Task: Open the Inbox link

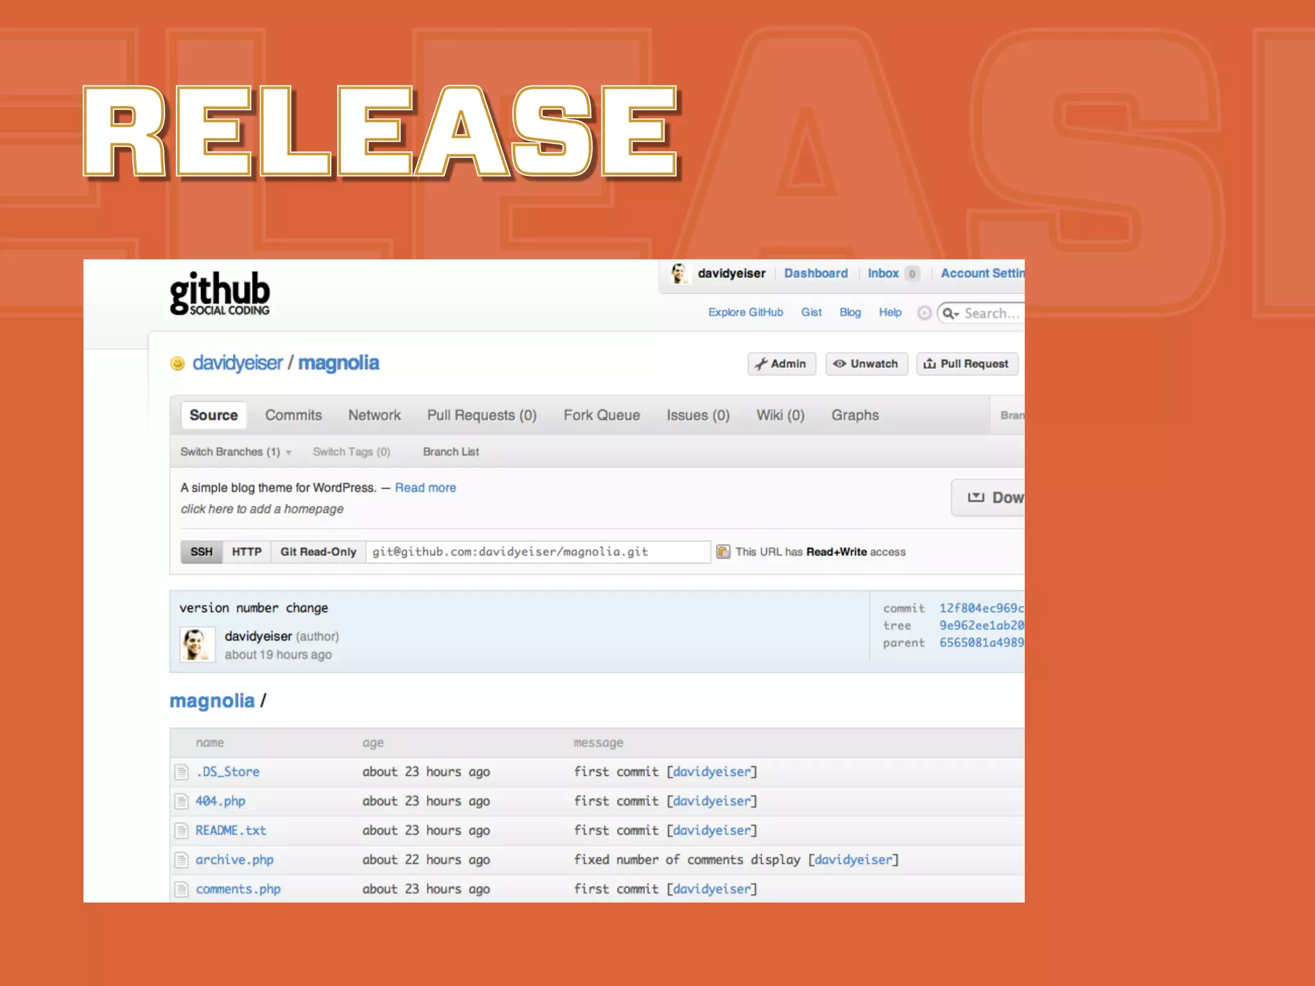Action: coord(883,273)
